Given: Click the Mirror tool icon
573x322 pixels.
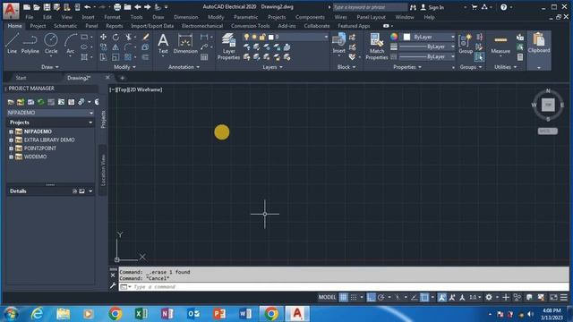Looking at the screenshot, I should [115, 47].
